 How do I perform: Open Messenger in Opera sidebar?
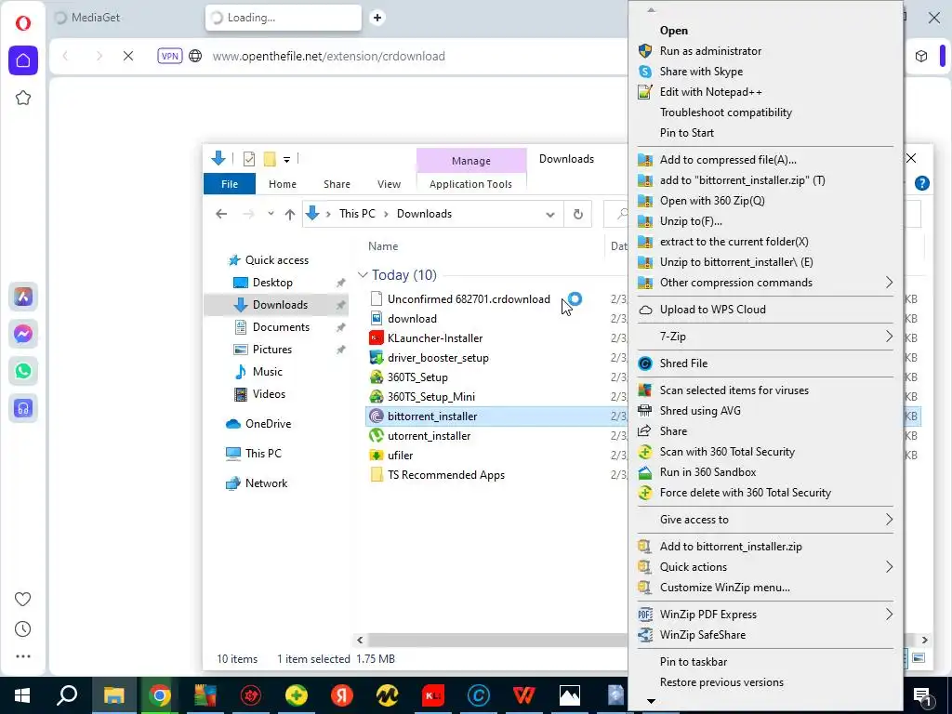click(23, 334)
